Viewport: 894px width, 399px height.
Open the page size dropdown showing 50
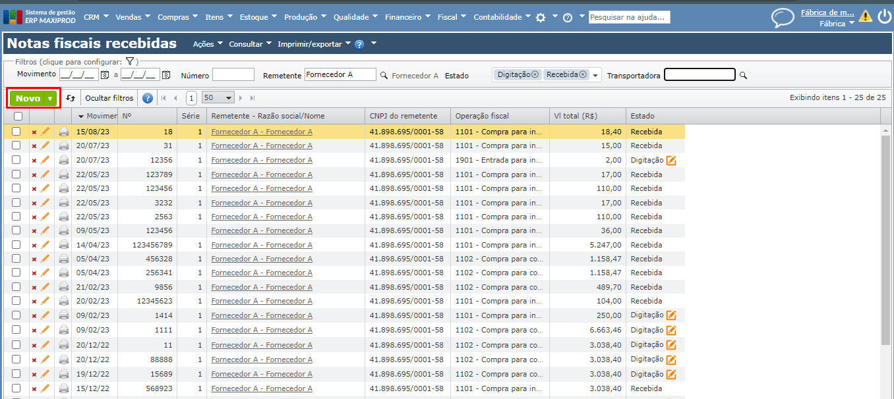pyautogui.click(x=218, y=98)
